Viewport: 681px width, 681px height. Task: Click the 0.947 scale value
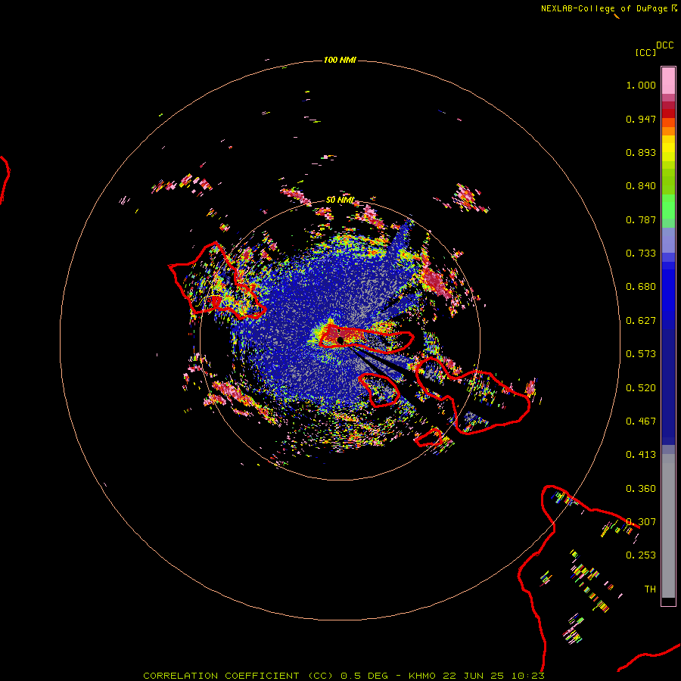(641, 119)
